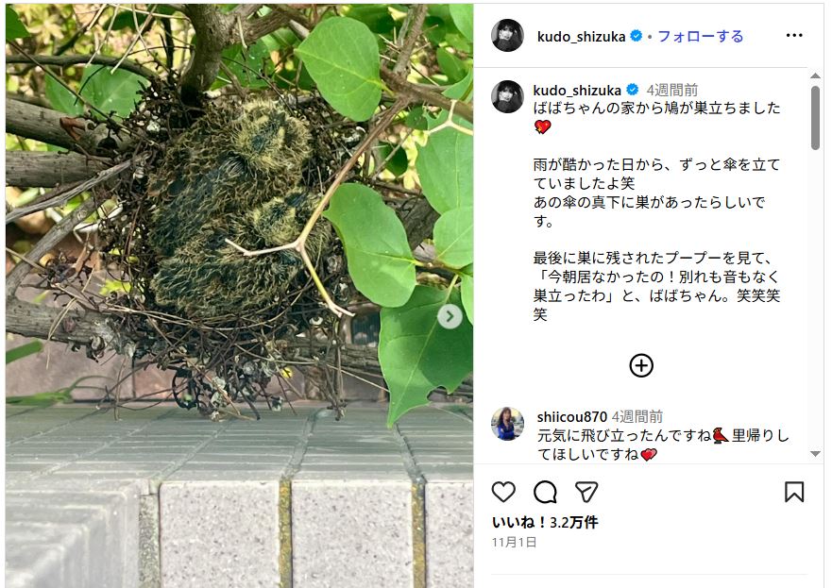Go to next photo with arrow
The width and height of the screenshot is (832, 588).
coord(450,316)
